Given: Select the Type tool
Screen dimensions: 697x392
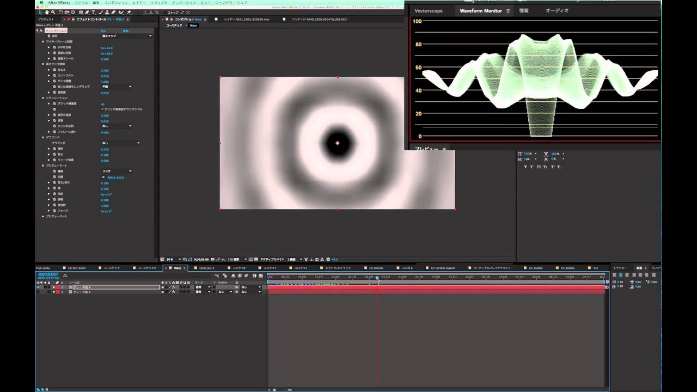Looking at the screenshot, I should [x=94, y=12].
